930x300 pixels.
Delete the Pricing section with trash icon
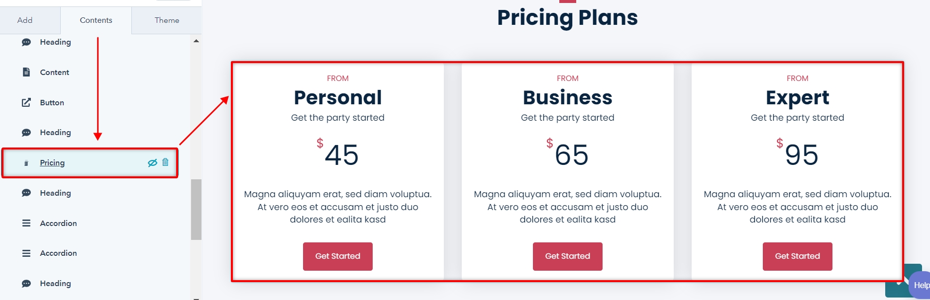(166, 162)
